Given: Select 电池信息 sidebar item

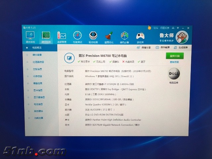Looking at the screenshot, I should pos(38,104).
